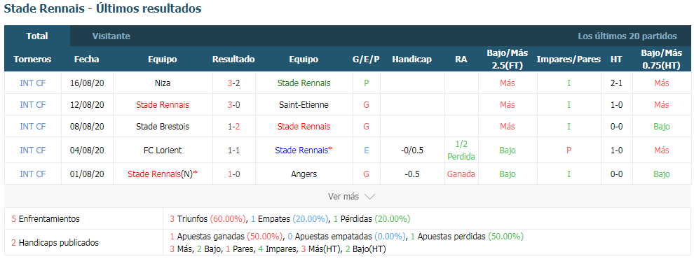The width and height of the screenshot is (694, 259).
Task: Open Los últimos 20 partidos selector
Action: click(x=627, y=36)
